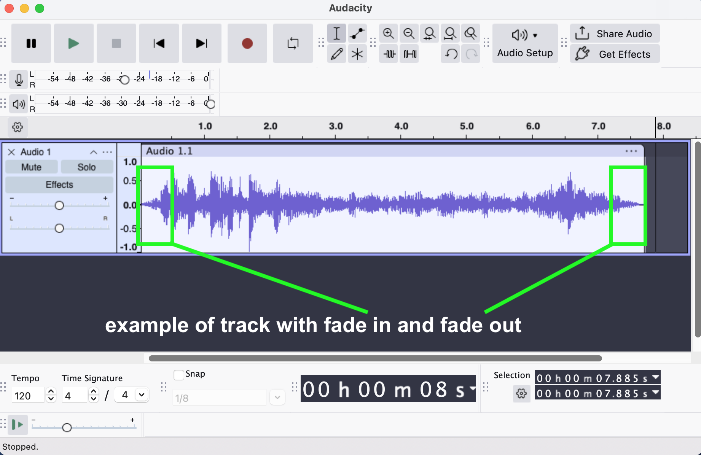Open the 1/8 snap value dropdown

277,398
